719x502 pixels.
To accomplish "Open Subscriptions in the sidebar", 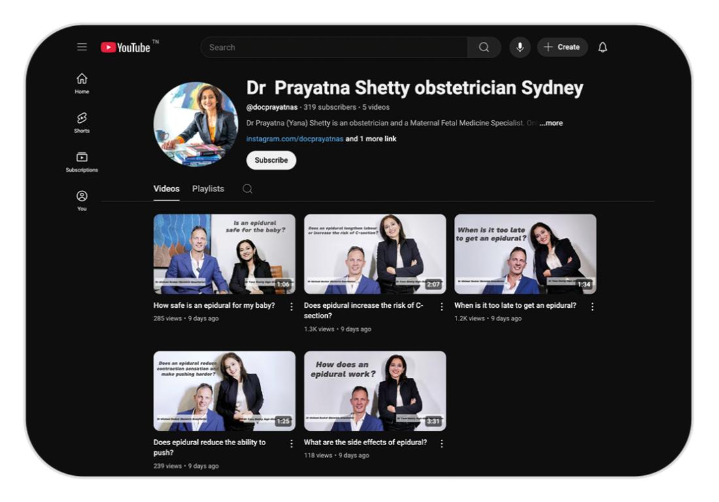I will pyautogui.click(x=82, y=162).
